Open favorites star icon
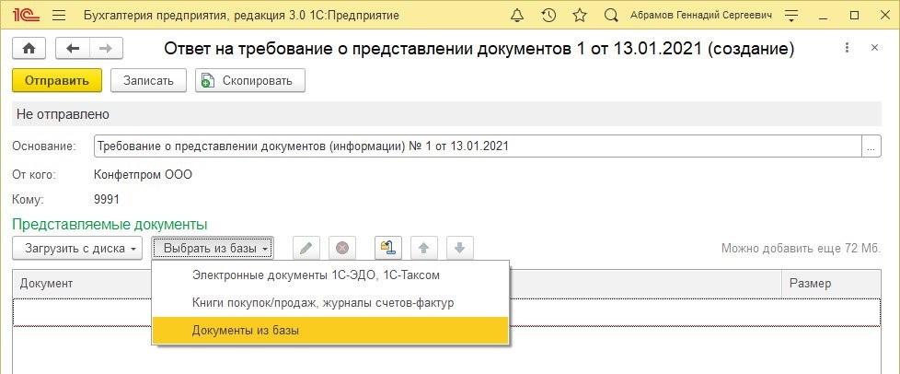 579,16
